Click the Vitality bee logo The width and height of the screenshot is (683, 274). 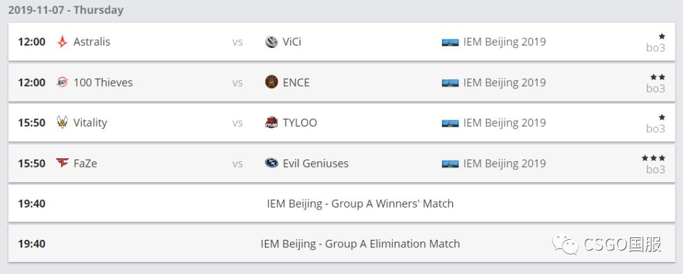coord(62,123)
